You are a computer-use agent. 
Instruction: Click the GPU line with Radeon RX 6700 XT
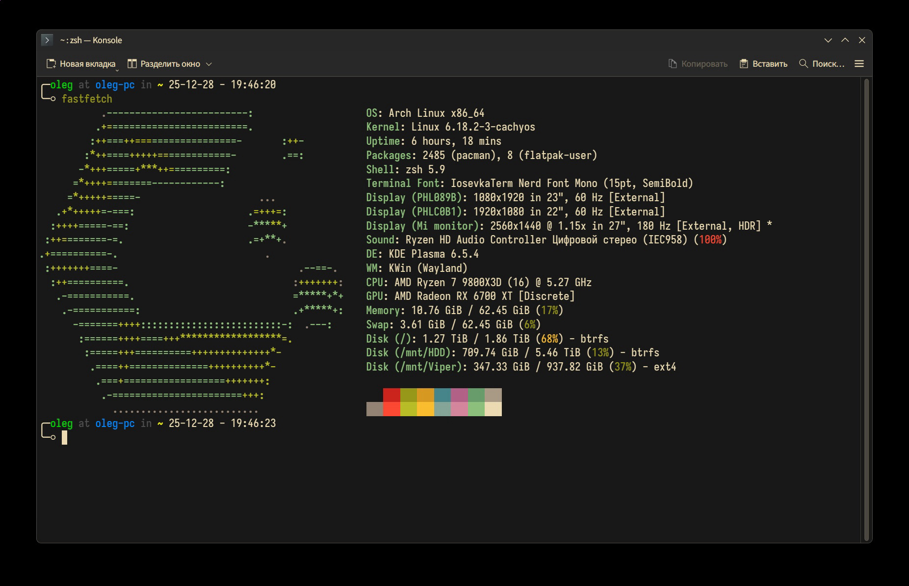[x=470, y=296]
